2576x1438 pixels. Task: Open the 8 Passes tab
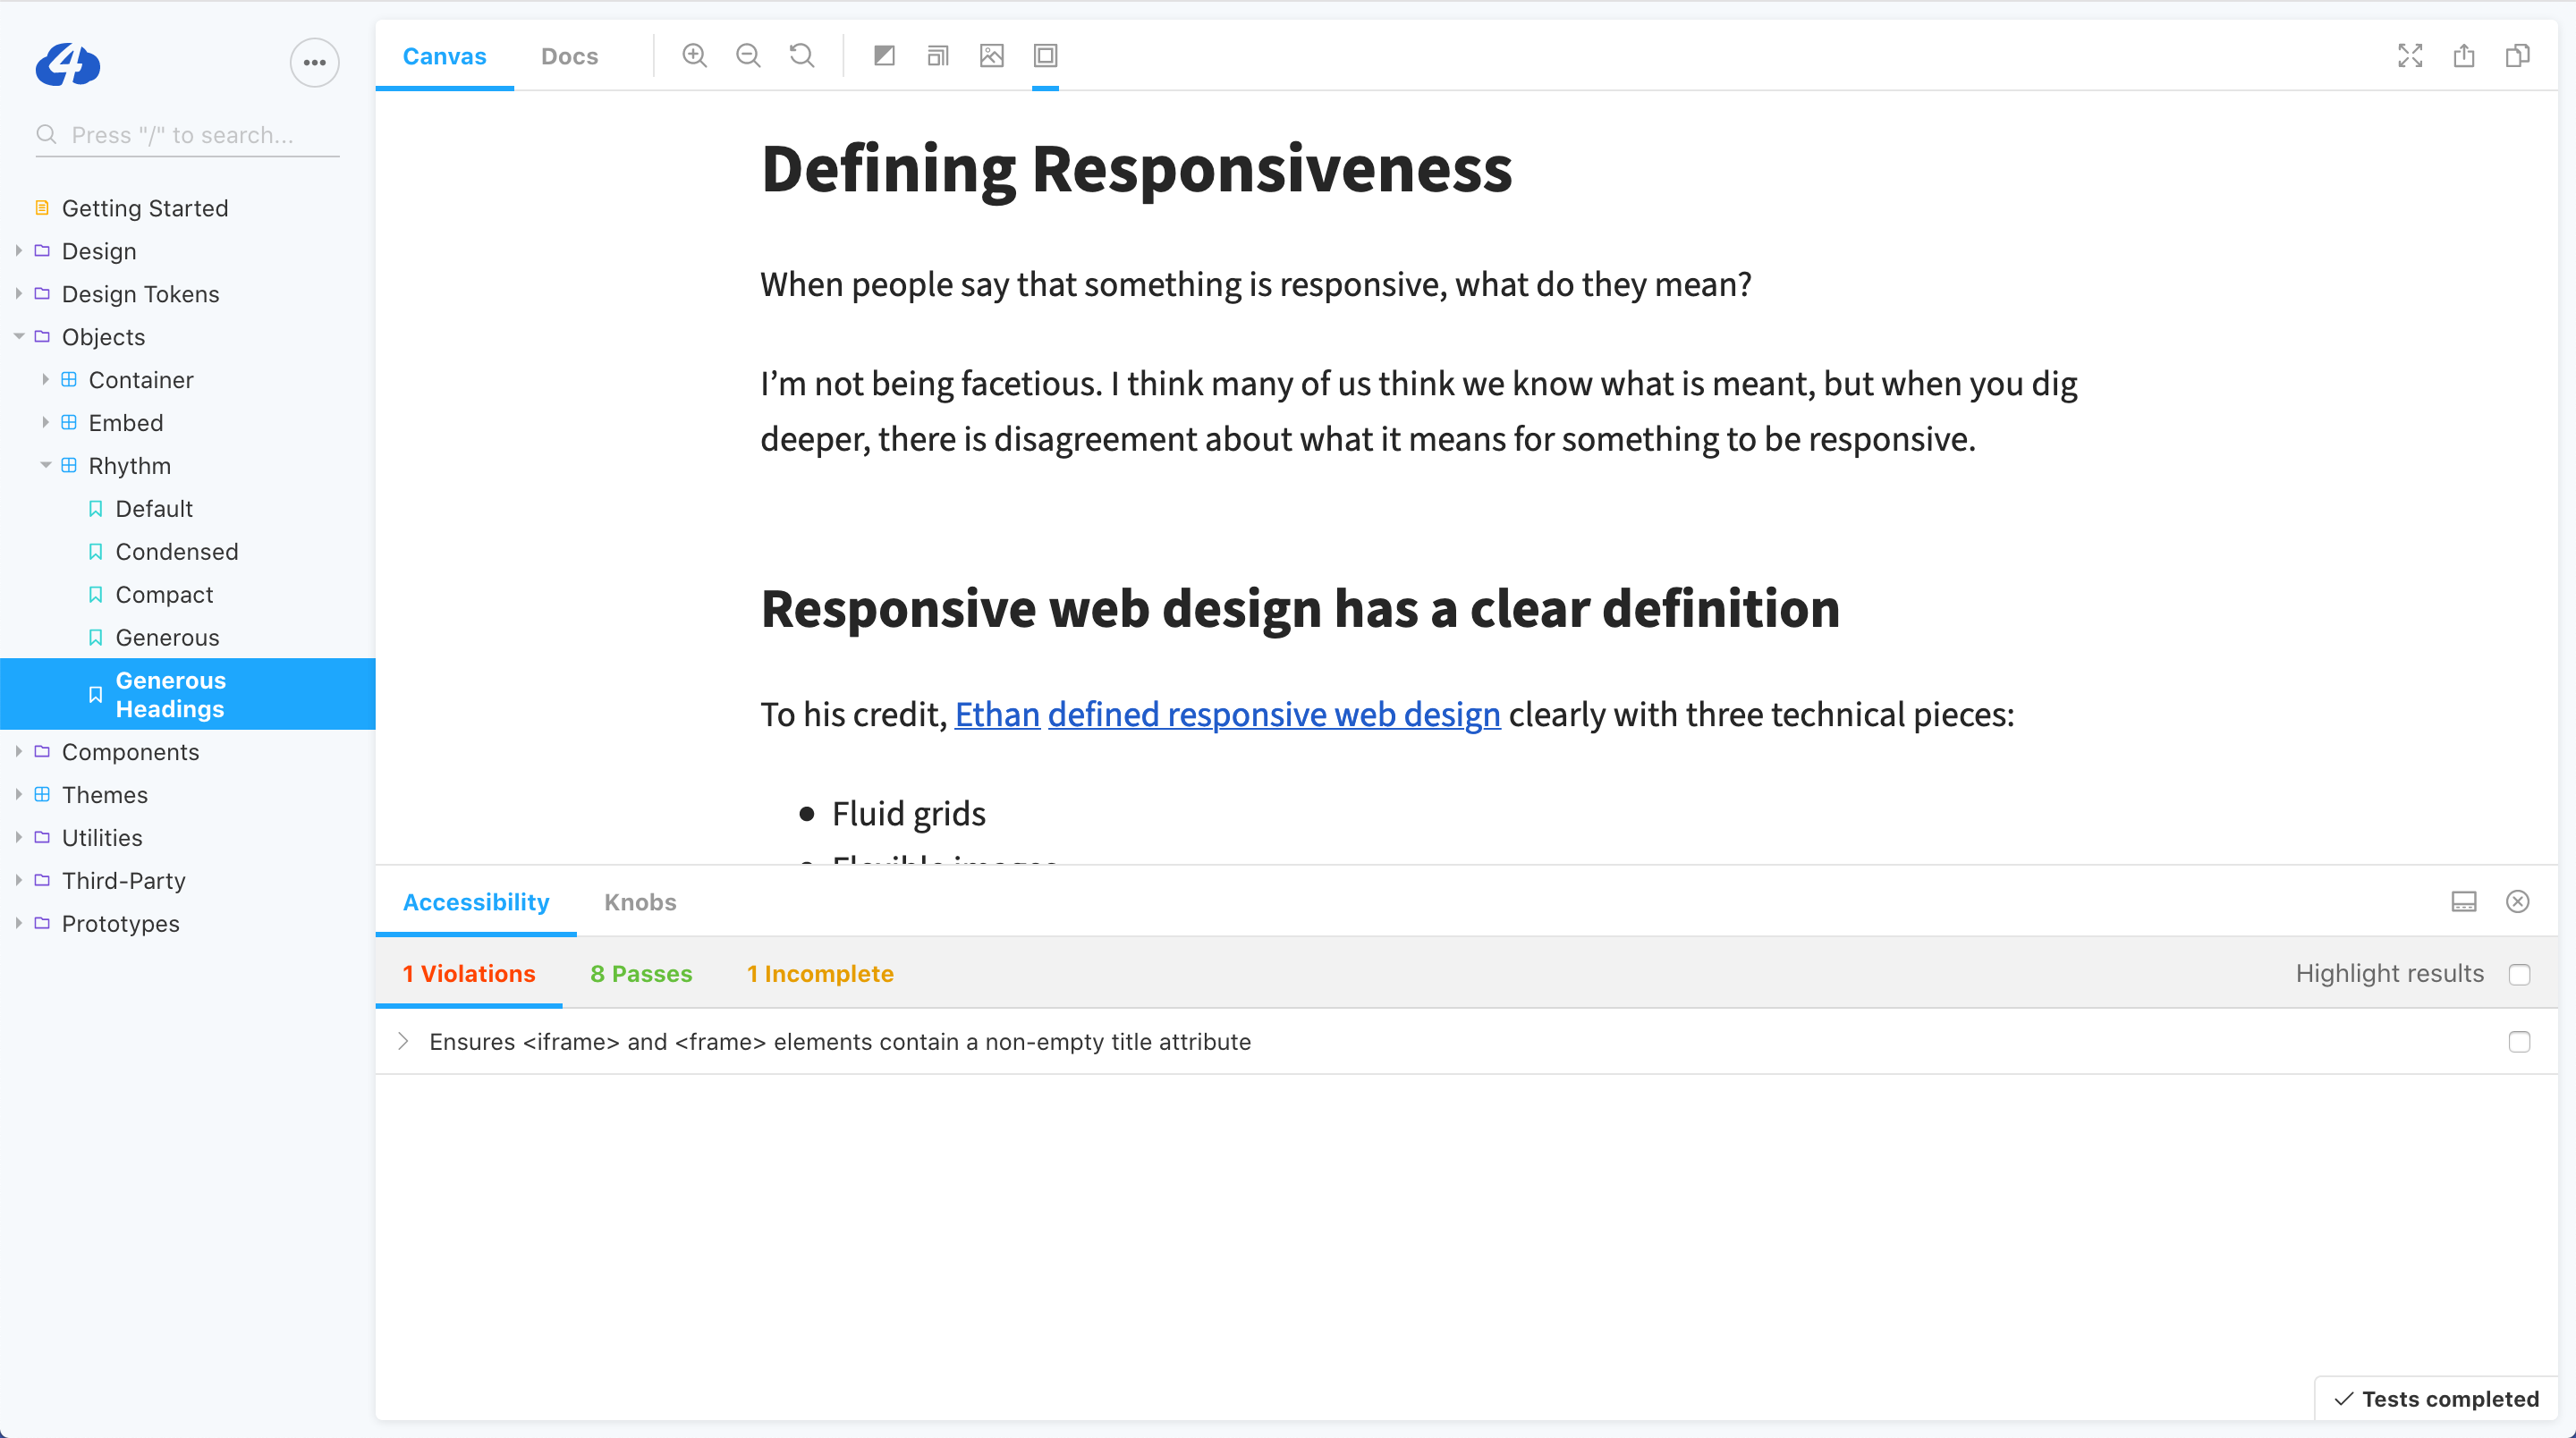click(x=641, y=974)
